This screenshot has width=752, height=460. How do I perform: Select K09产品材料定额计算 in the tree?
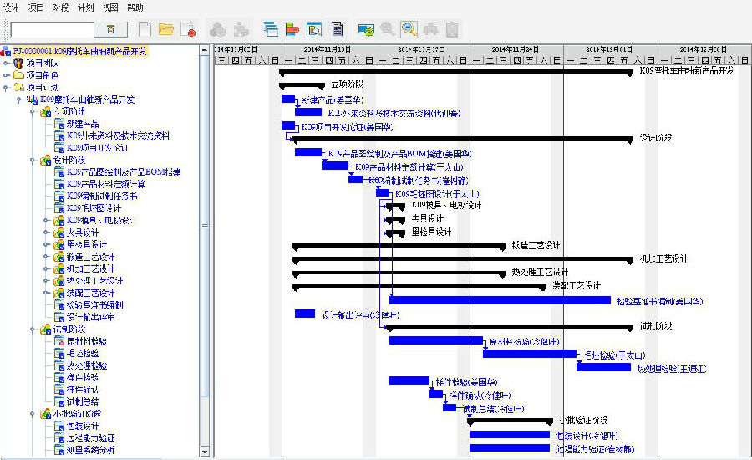pyautogui.click(x=106, y=184)
